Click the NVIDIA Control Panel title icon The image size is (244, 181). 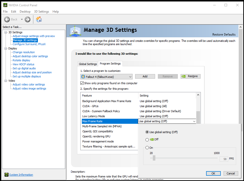(x=5, y=5)
